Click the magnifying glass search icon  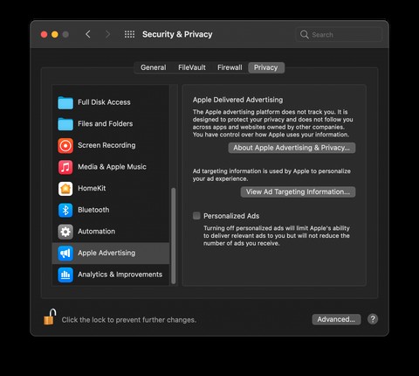coord(304,34)
